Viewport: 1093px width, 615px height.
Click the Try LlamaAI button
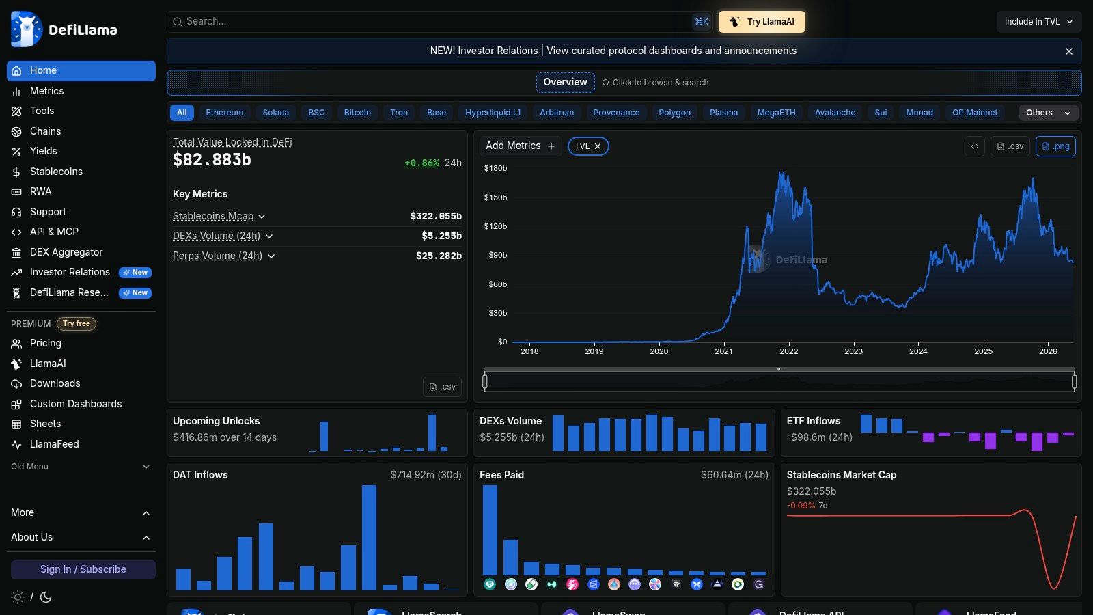tap(762, 22)
